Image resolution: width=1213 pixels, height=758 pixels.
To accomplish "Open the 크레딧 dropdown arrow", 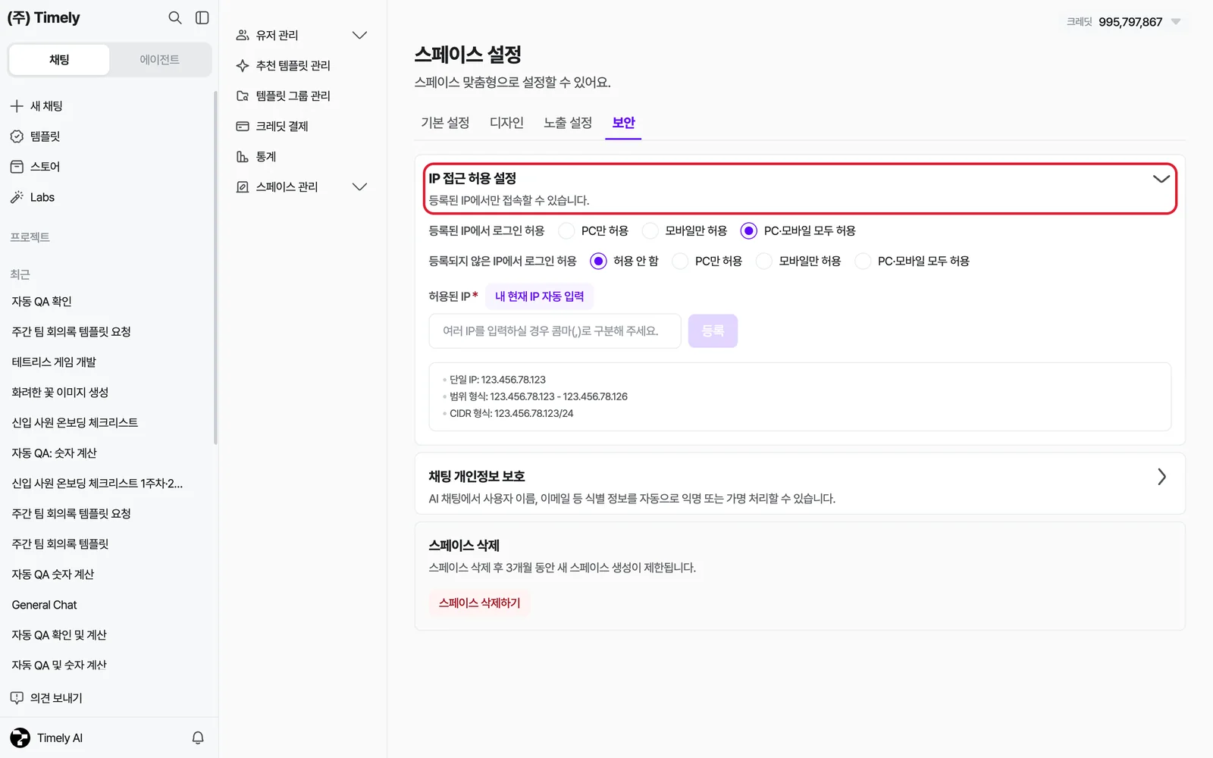I will tap(1176, 21).
